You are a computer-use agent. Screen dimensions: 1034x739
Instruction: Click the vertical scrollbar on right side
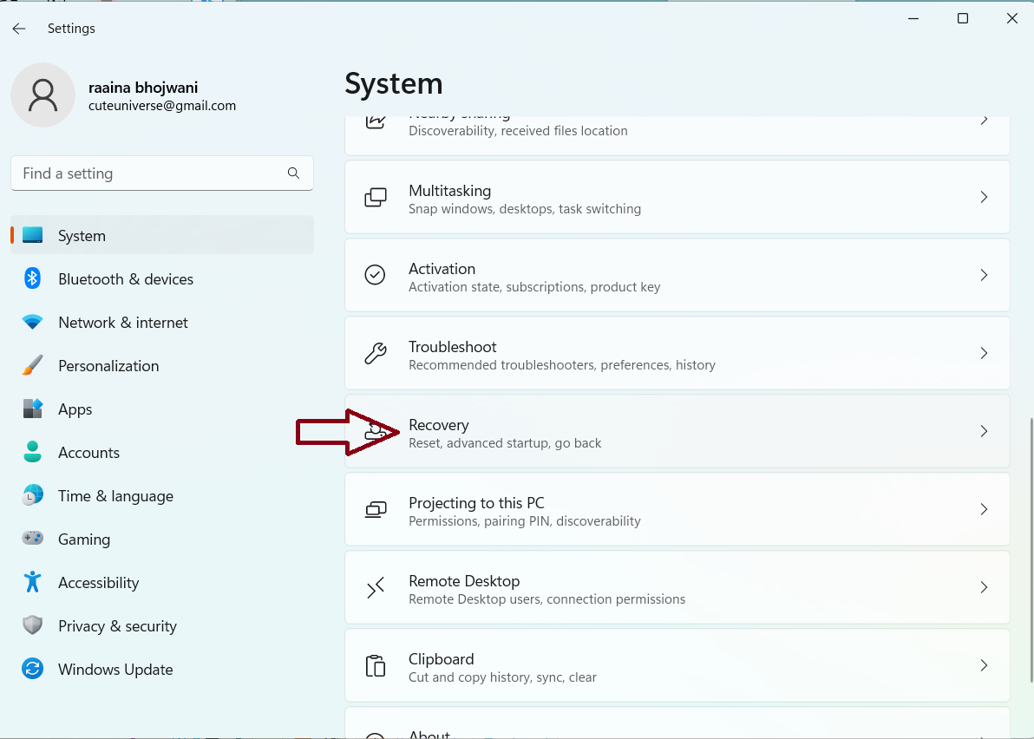pyautogui.click(x=1031, y=548)
